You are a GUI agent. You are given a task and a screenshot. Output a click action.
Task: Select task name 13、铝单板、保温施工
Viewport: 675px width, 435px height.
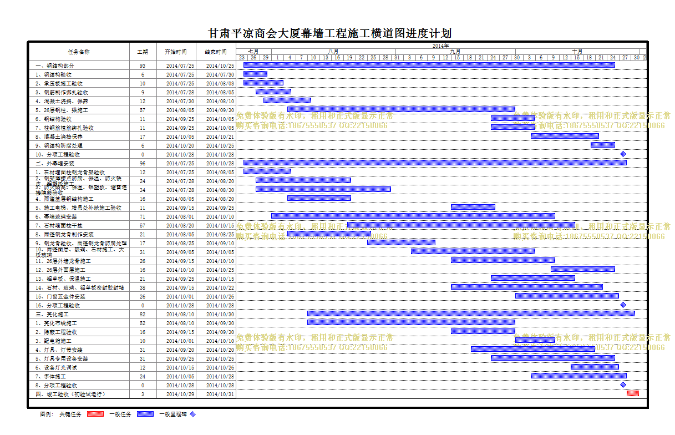pos(63,279)
